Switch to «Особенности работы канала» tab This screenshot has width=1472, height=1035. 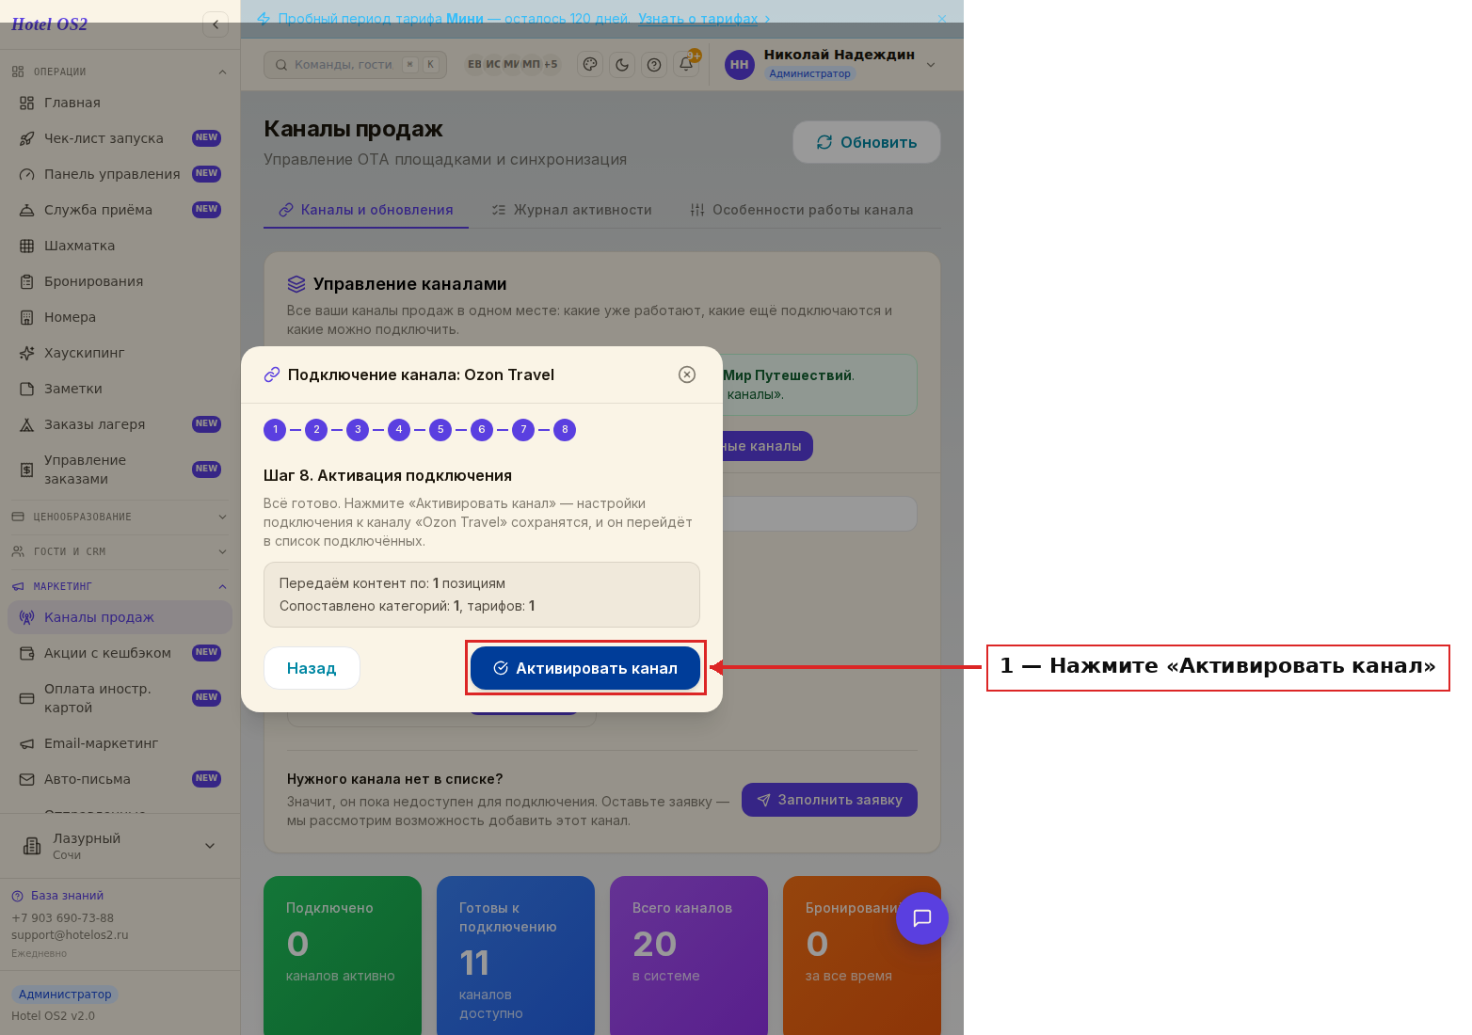(802, 210)
